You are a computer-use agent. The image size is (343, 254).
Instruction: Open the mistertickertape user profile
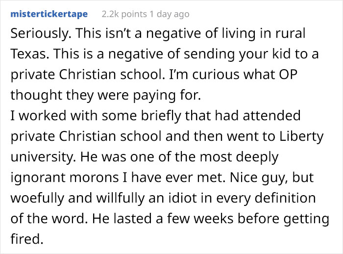coord(49,14)
